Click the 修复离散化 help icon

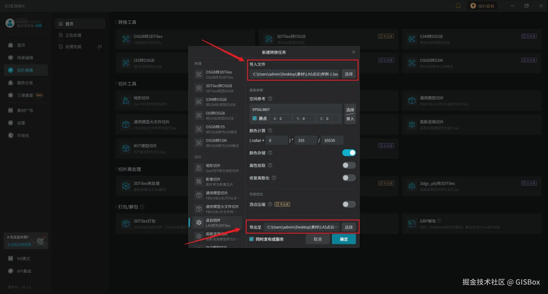click(x=274, y=178)
